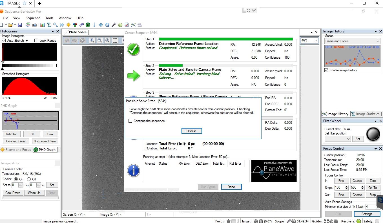Click the gears equipment icon in the toolbar
Image resolution: width=383 pixels, height=223 pixels.
(x=81, y=25)
